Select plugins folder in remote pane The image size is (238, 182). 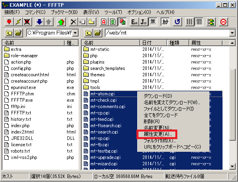[97, 62]
